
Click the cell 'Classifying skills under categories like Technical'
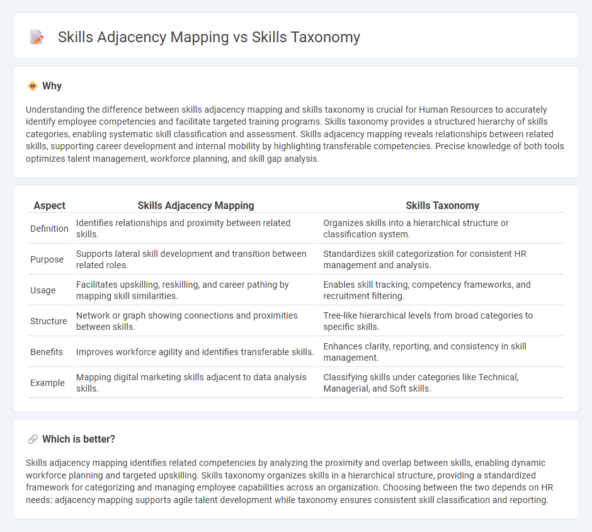(442, 383)
